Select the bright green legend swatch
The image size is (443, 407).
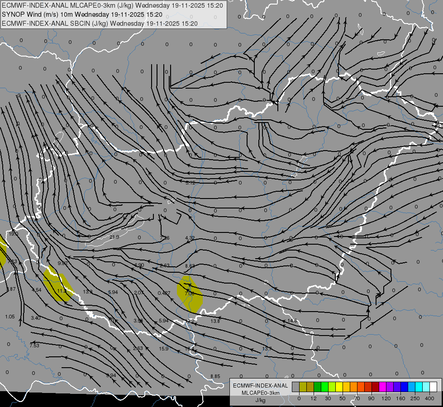[325, 387]
